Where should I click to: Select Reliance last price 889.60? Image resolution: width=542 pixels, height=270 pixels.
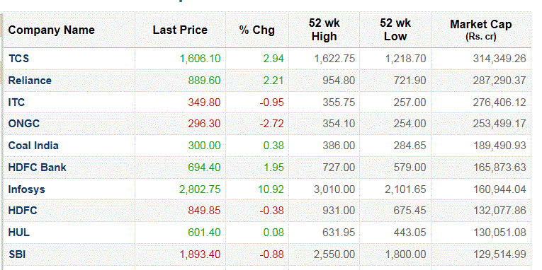[x=204, y=81]
